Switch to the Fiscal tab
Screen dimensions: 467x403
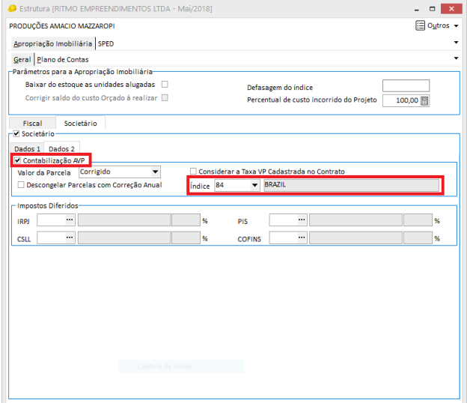click(32, 123)
